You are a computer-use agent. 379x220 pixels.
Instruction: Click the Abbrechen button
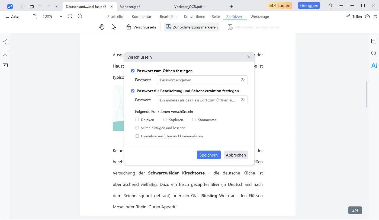(x=236, y=155)
